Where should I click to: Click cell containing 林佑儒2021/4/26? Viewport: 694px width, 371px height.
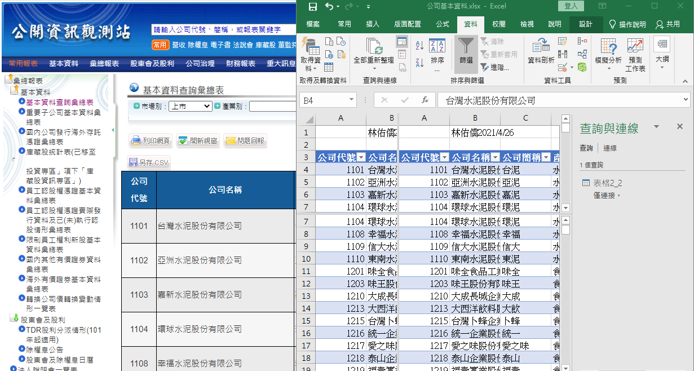pos(475,132)
